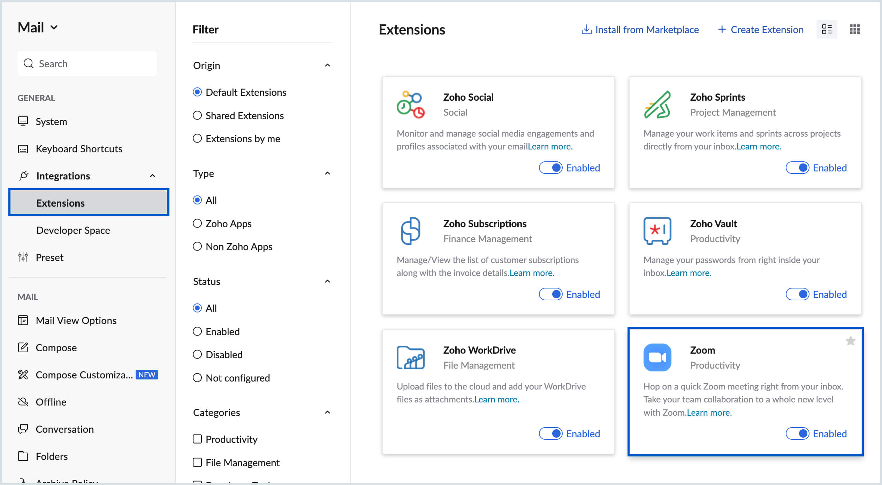Click the Zoho Subscriptions icon

(410, 231)
